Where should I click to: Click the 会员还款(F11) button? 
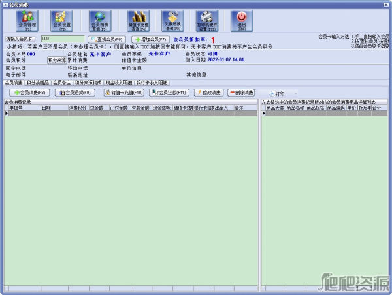coord(169,93)
